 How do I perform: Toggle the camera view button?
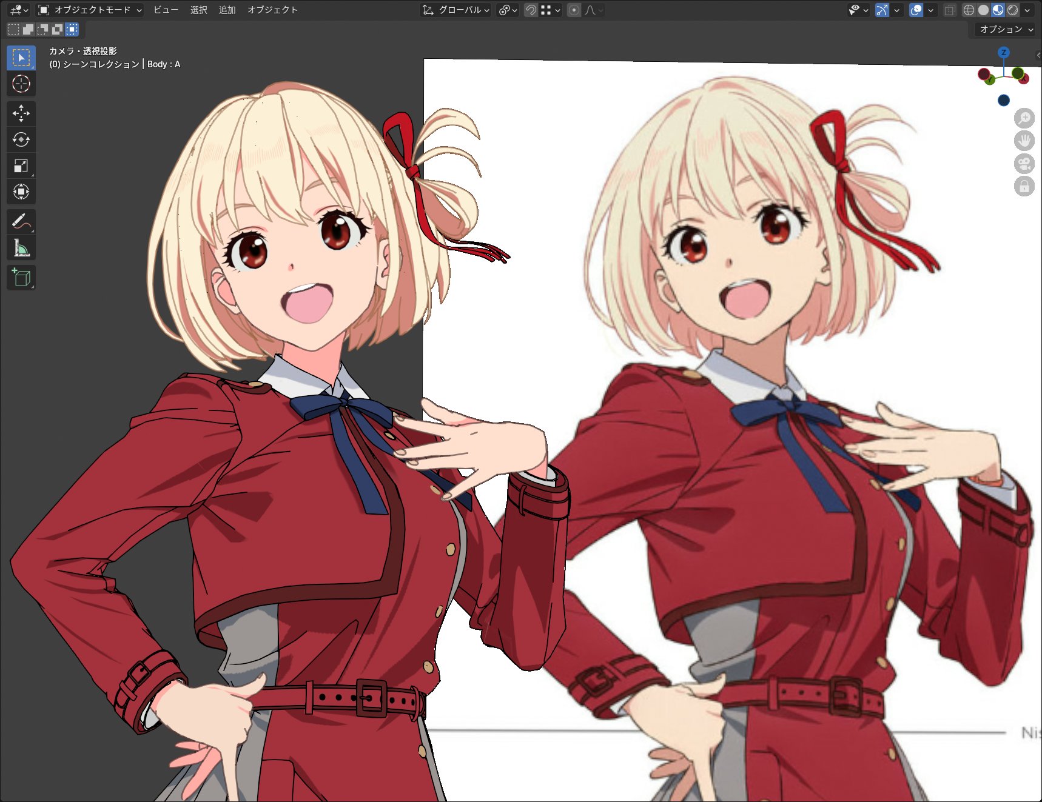1024,164
